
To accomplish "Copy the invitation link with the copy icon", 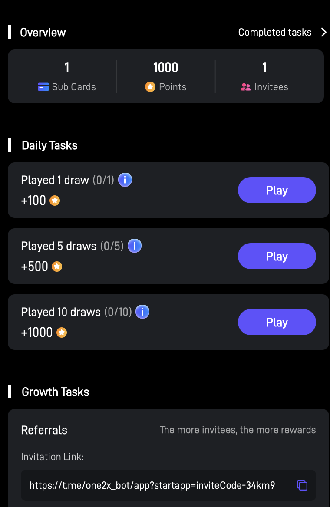I will (302, 485).
